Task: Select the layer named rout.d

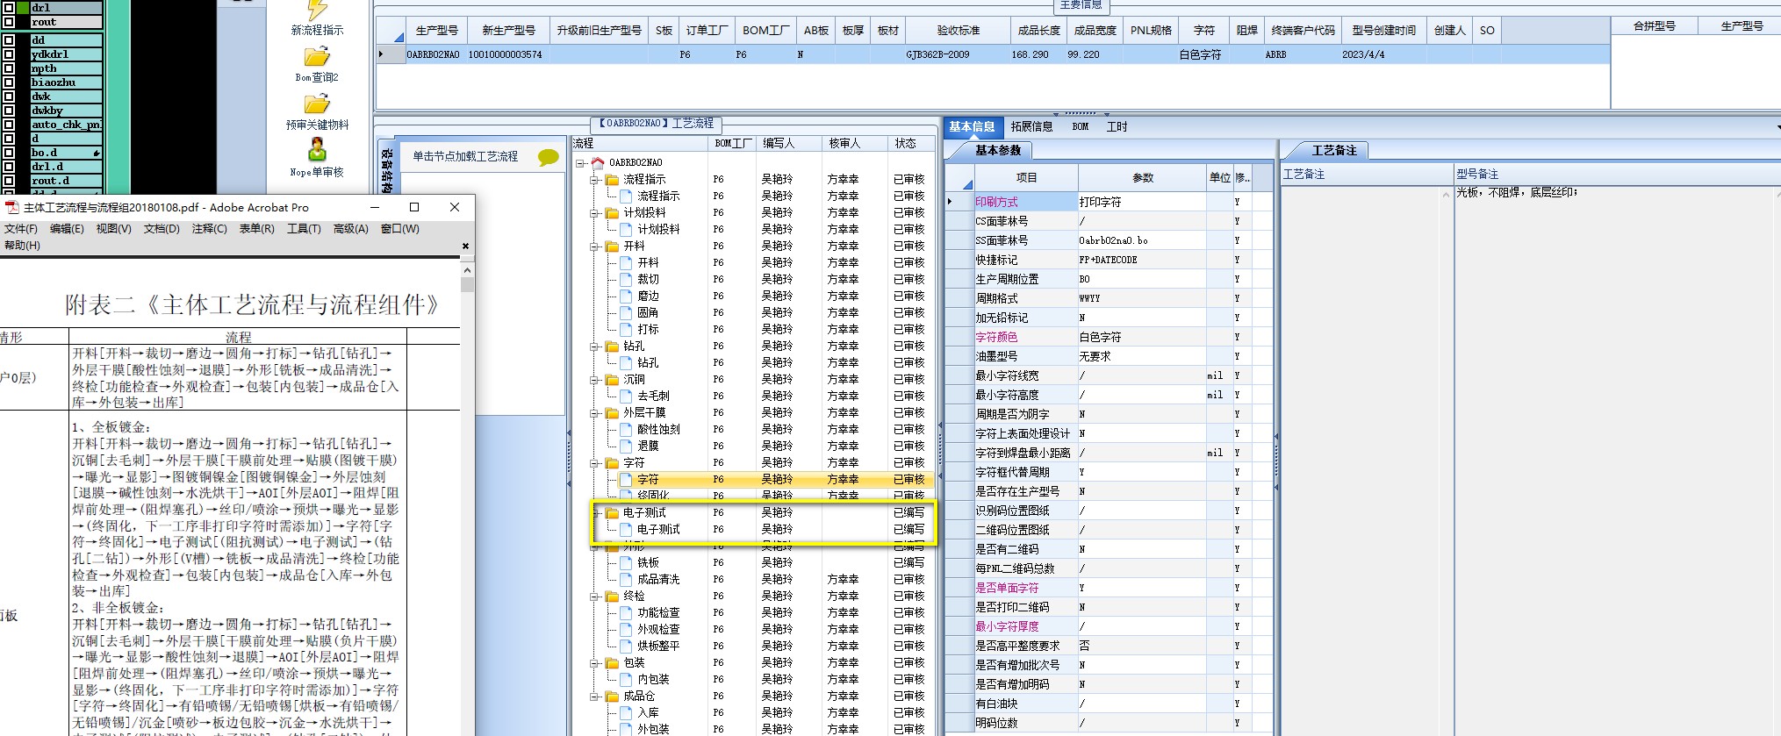Action: [x=67, y=180]
